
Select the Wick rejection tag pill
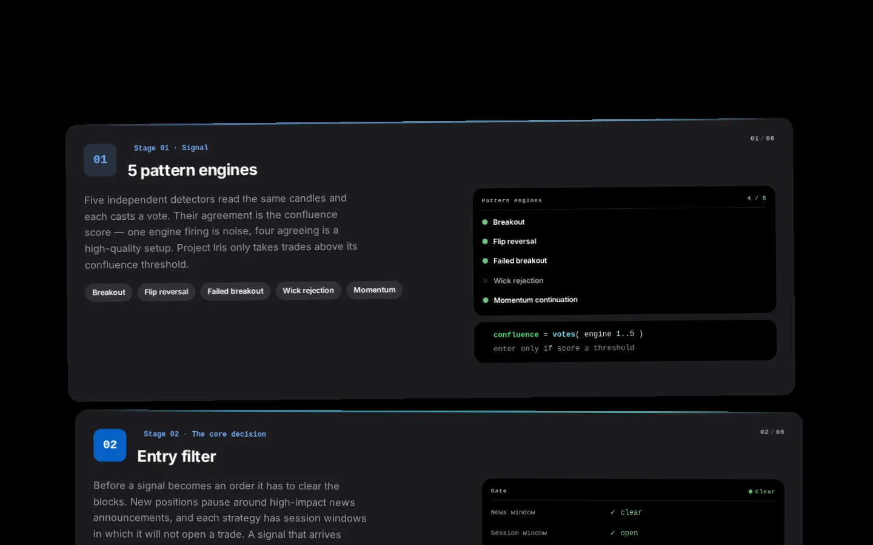tap(308, 291)
